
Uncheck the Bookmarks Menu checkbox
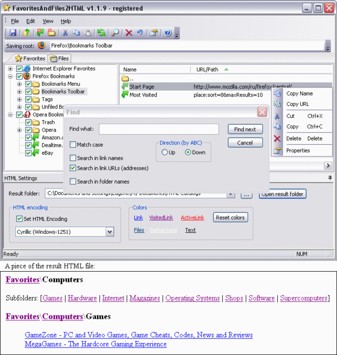(x=28, y=84)
